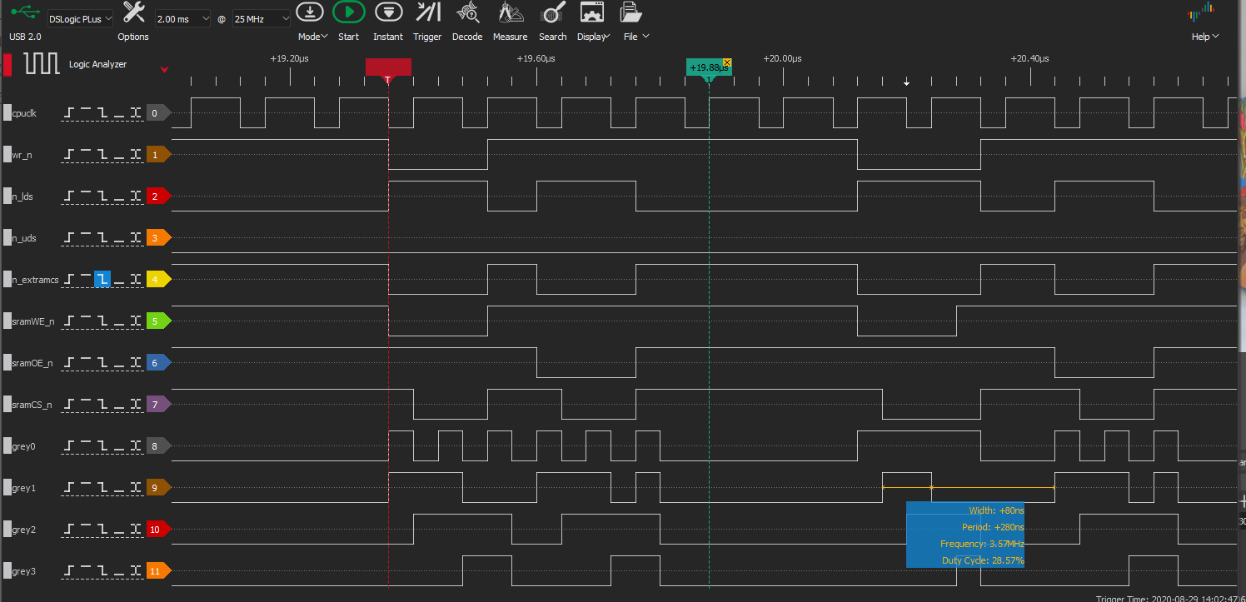Click the Logic Analyzer waveform icon

pos(42,64)
